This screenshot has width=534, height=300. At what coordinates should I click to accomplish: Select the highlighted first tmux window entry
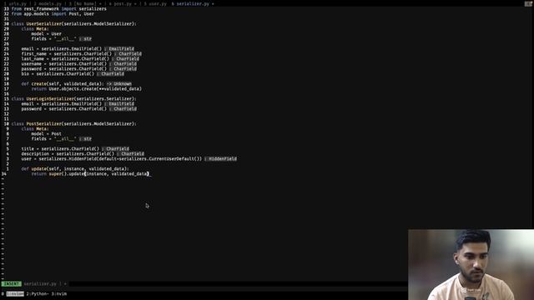[15, 294]
